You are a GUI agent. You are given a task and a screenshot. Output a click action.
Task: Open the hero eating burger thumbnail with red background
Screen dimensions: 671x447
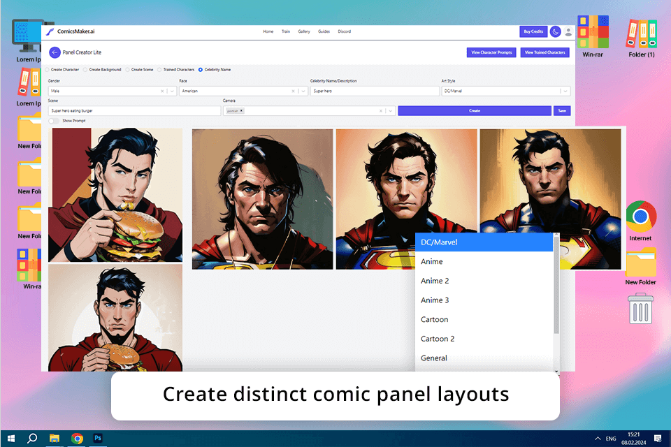pos(115,195)
